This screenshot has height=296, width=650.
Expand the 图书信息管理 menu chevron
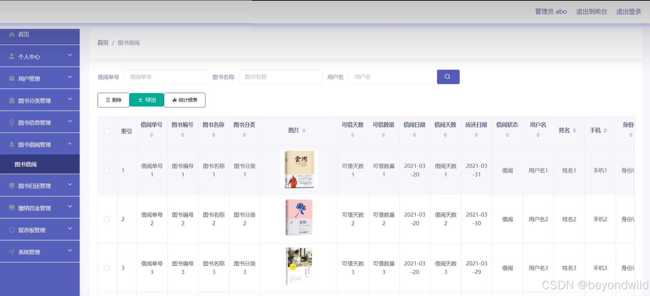point(70,121)
